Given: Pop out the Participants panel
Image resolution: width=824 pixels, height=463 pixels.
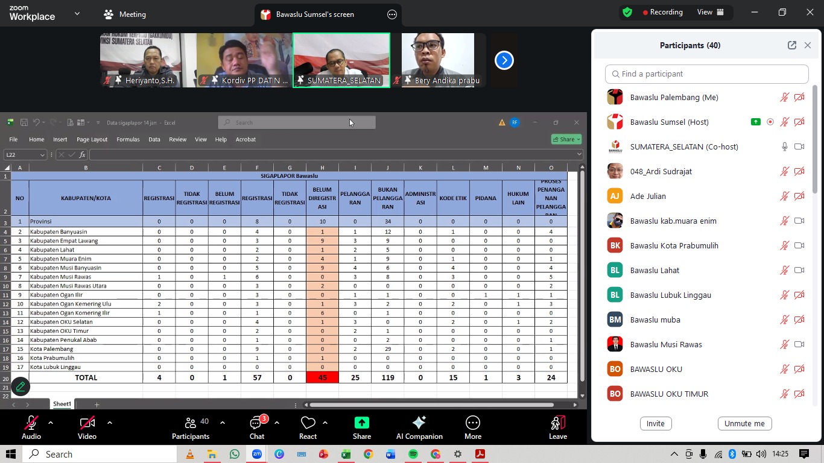Looking at the screenshot, I should [x=791, y=45].
